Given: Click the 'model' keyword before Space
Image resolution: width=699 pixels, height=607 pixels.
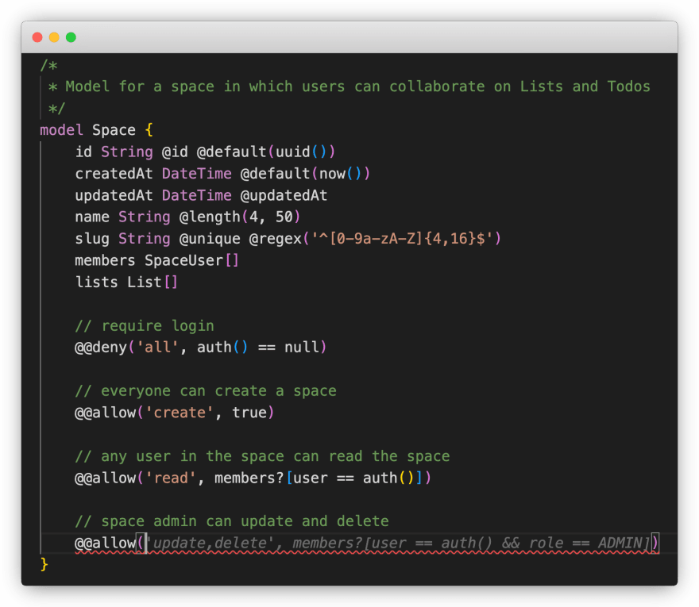Looking at the screenshot, I should pos(61,130).
